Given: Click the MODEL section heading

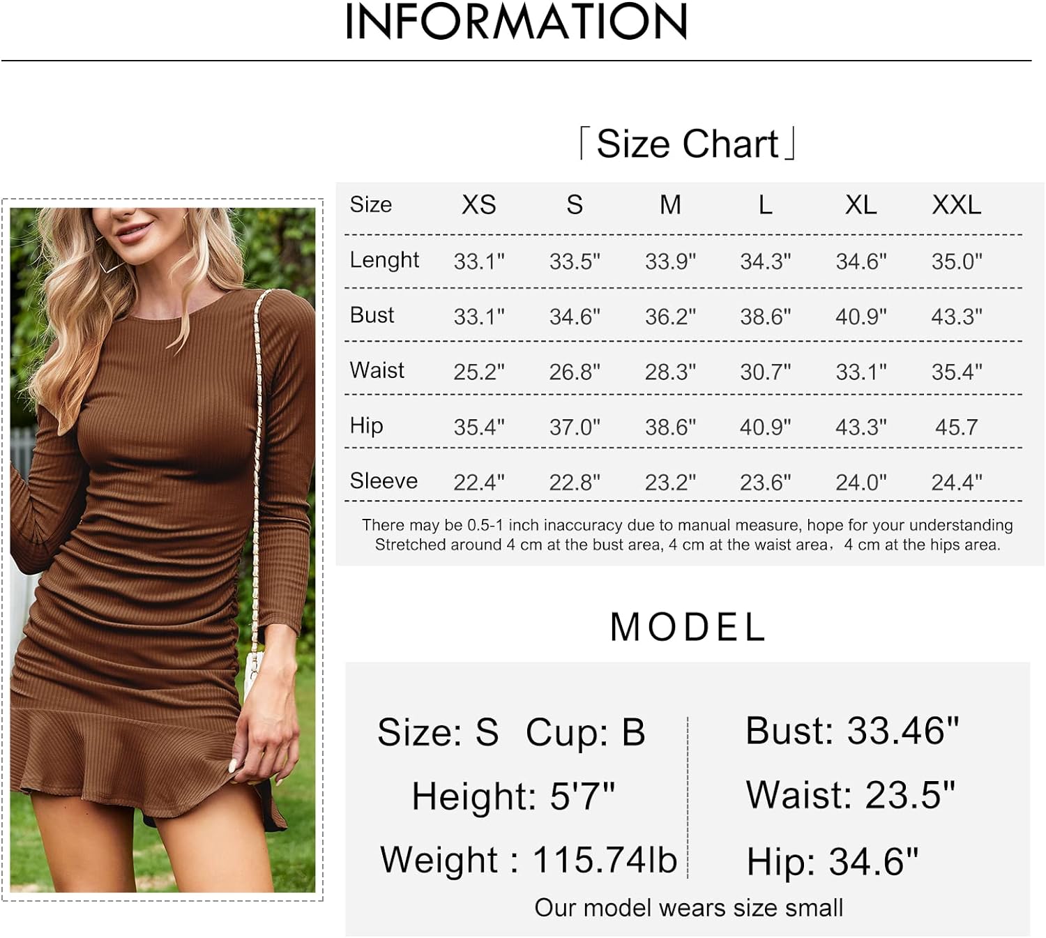Looking at the screenshot, I should pyautogui.click(x=688, y=627).
